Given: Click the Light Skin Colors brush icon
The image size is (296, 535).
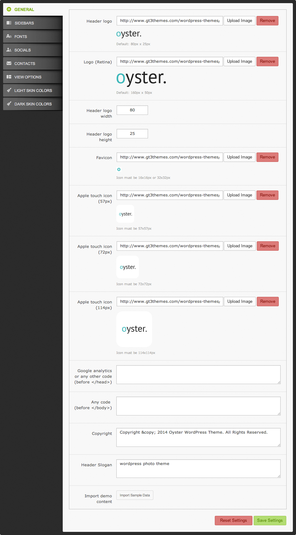Looking at the screenshot, I should pyautogui.click(x=9, y=90).
